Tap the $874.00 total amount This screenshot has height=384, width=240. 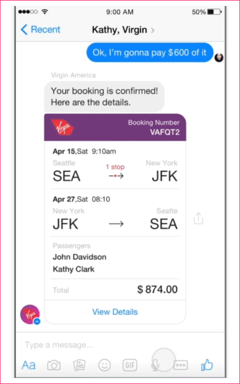[157, 289]
